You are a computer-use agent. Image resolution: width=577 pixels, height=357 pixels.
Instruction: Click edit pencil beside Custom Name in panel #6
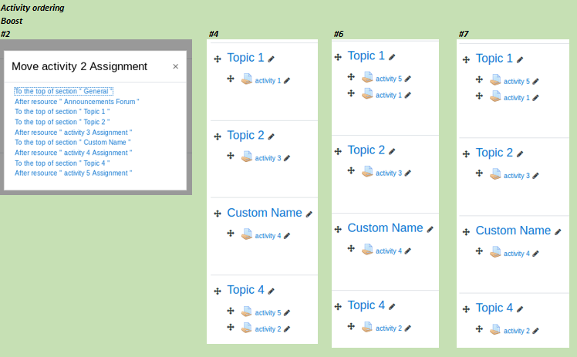[x=430, y=230]
